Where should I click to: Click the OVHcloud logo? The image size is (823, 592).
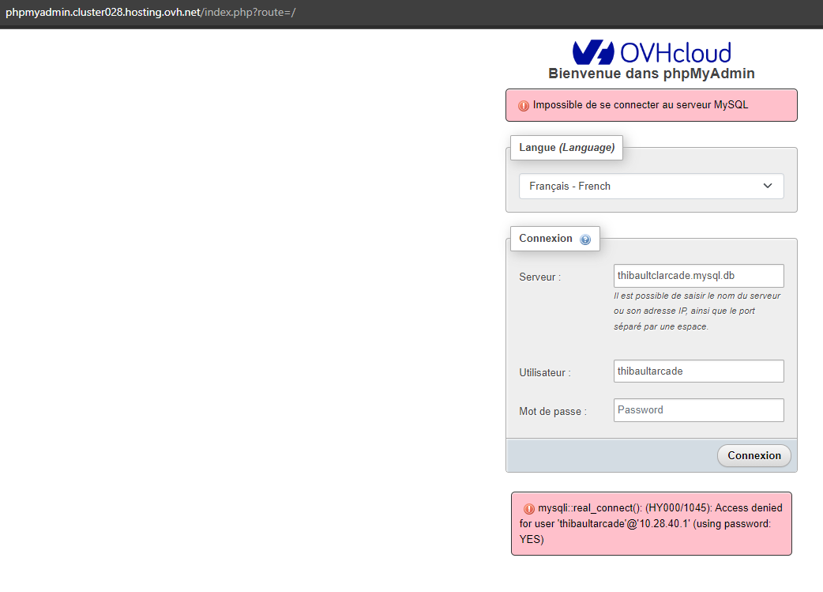[652, 52]
